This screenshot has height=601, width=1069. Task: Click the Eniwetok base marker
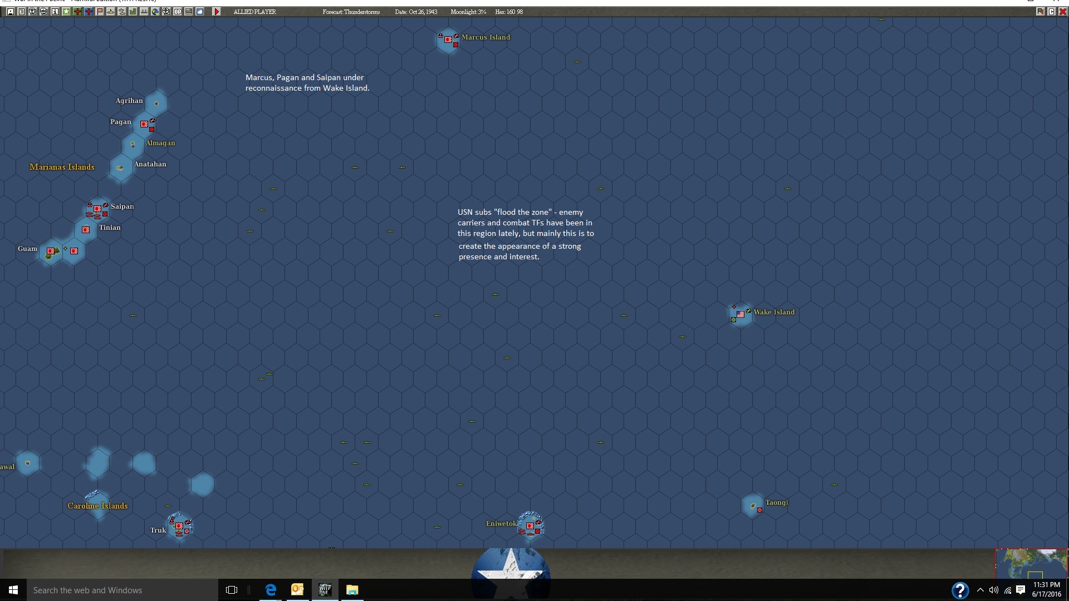(x=530, y=525)
